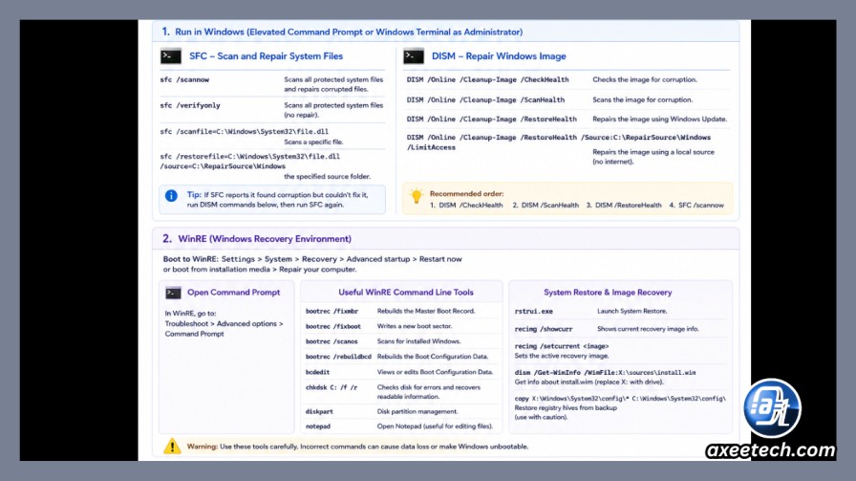Select 'System Restore & Image Recovery' panel title

tap(608, 293)
